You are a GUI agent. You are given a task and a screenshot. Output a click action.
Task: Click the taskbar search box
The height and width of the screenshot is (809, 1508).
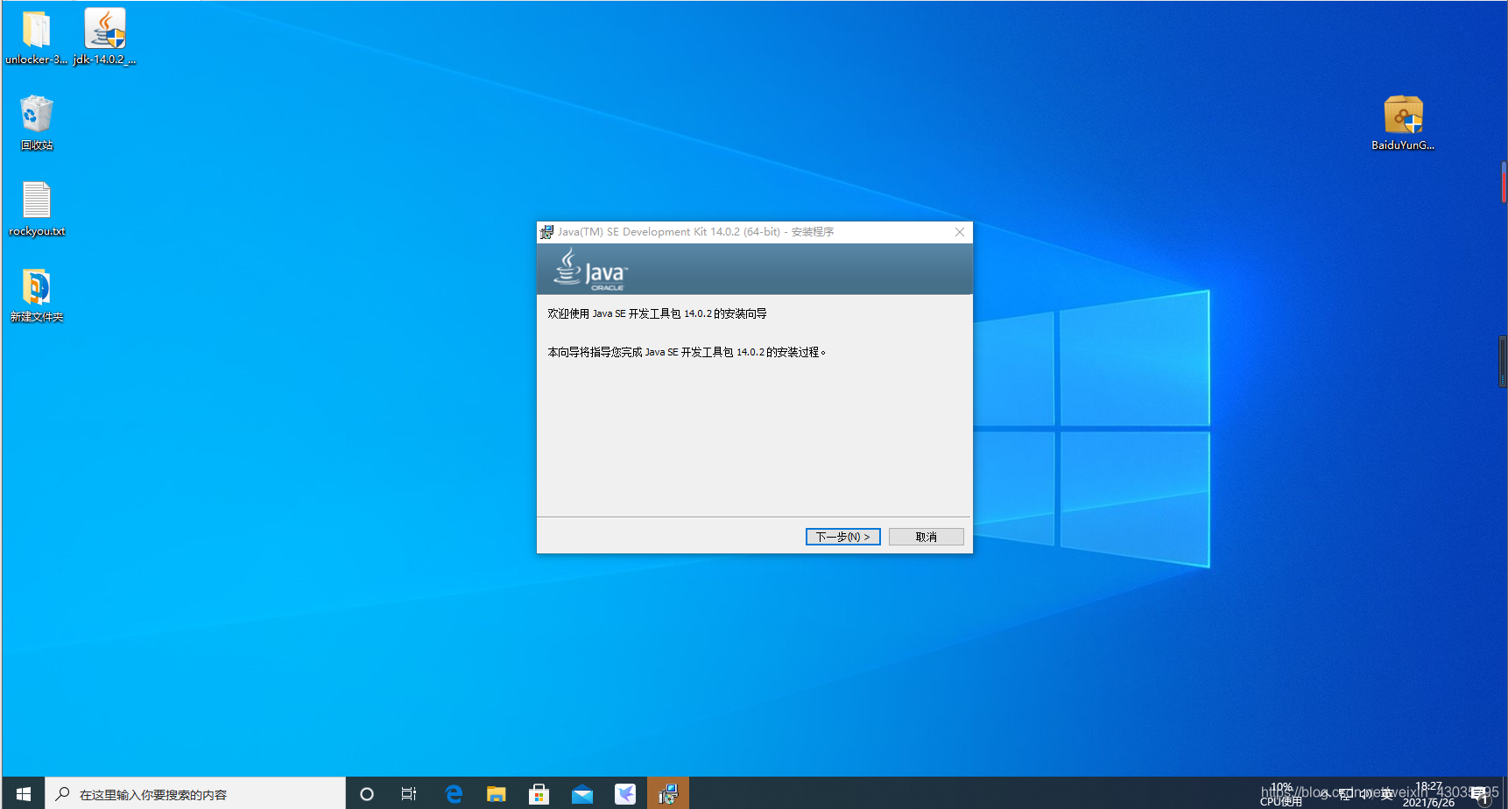point(194,793)
